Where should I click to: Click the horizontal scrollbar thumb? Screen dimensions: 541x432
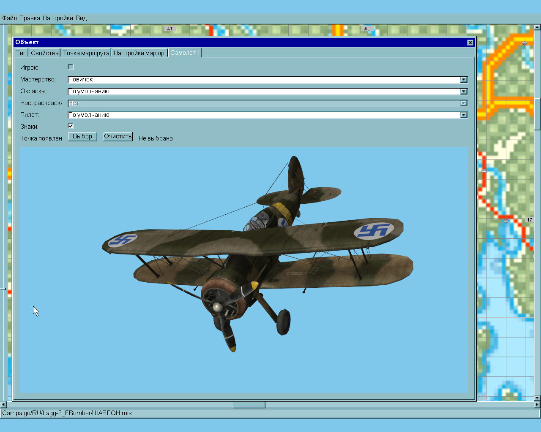(x=249, y=405)
